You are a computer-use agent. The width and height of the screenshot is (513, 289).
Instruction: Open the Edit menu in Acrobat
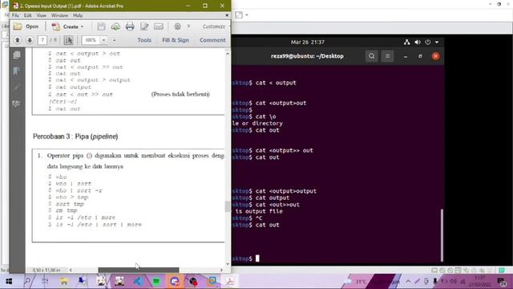[28, 15]
